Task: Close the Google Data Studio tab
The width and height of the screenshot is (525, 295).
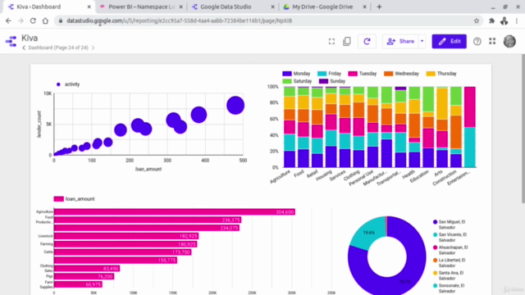Action: [272, 7]
